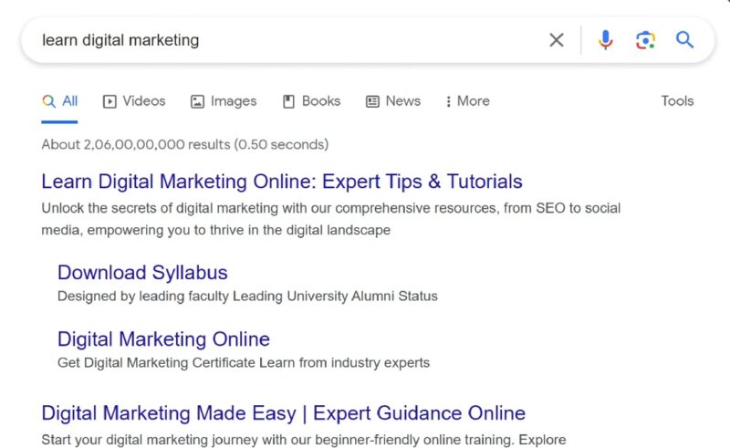Viewport: 730px width, 448px height.
Task: Click the Images tab picture icon
Action: tap(197, 101)
